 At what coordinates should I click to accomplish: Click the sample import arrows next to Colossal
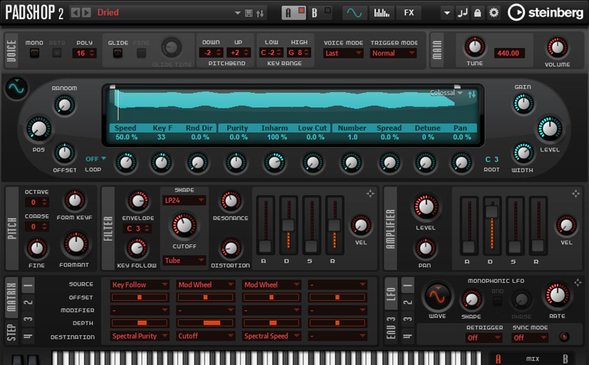[x=472, y=94]
